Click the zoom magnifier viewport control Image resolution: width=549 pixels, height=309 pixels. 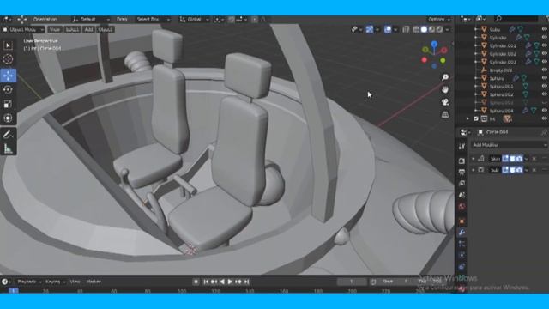pos(445,77)
